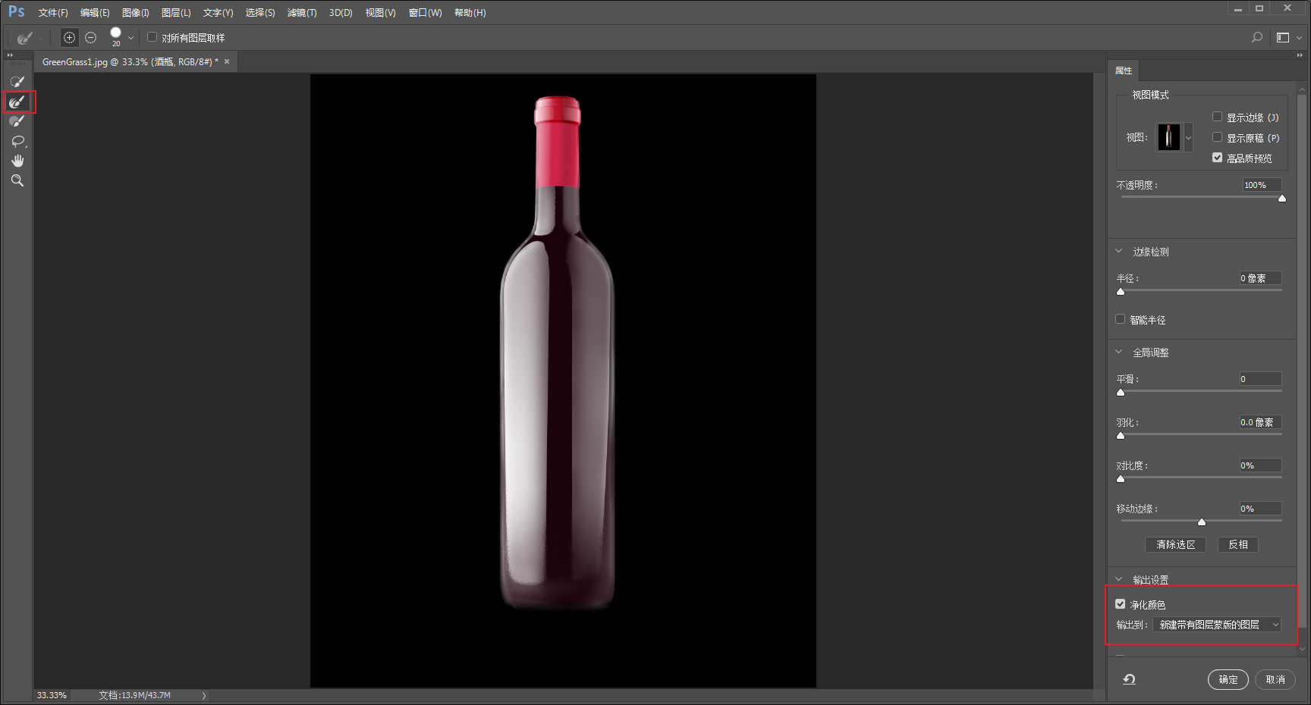Viewport: 1311px width, 705px height.
Task: Select the Zoom magnifier tool
Action: 17,180
